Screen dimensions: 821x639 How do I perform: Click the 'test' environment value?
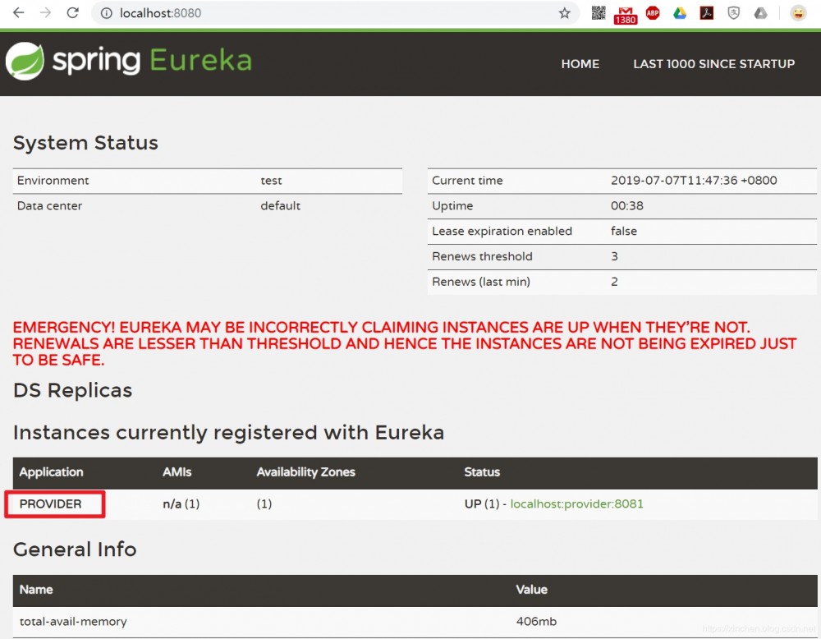[271, 181]
